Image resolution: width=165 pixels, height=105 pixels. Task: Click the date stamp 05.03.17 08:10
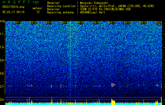pyautogui.click(x=13, y=12)
